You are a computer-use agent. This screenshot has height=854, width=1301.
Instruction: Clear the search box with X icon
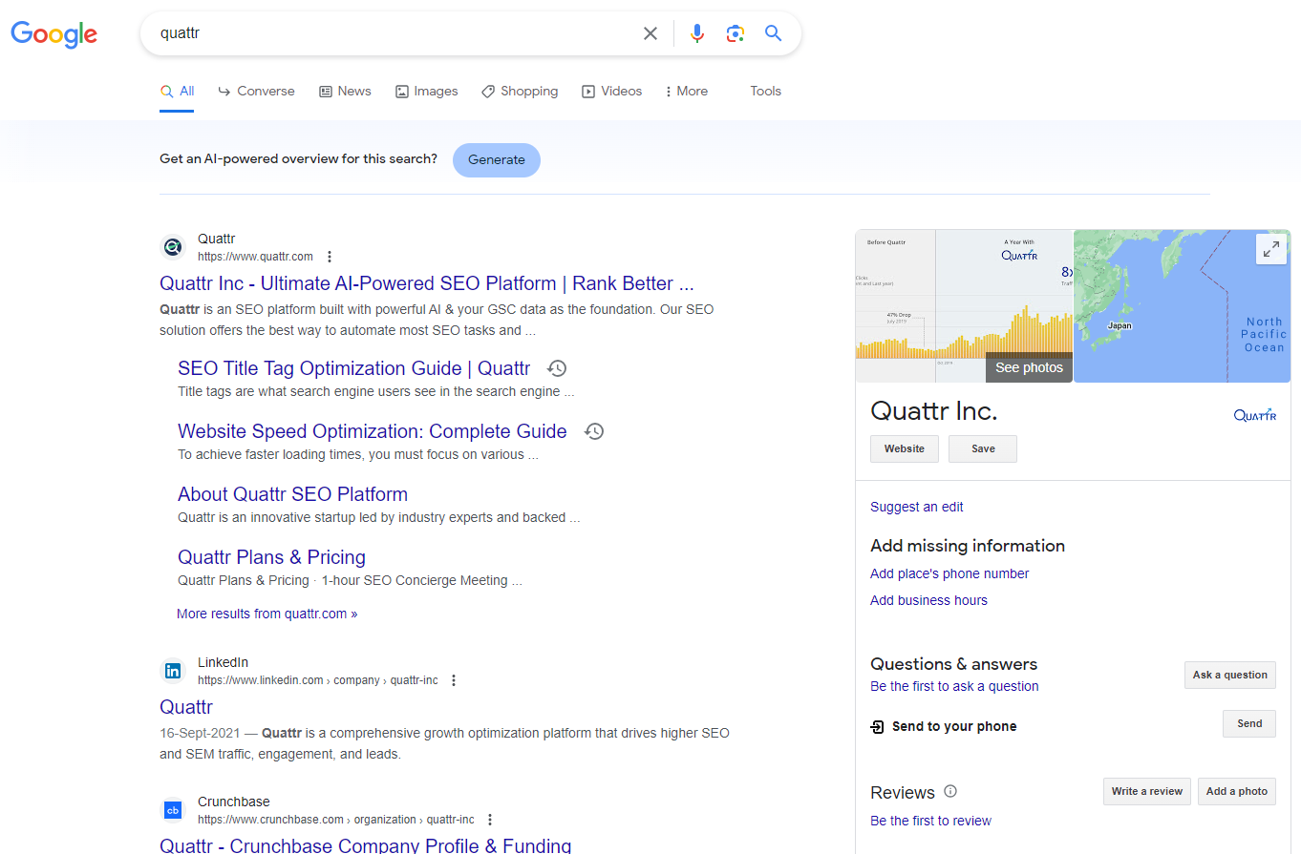pos(650,33)
